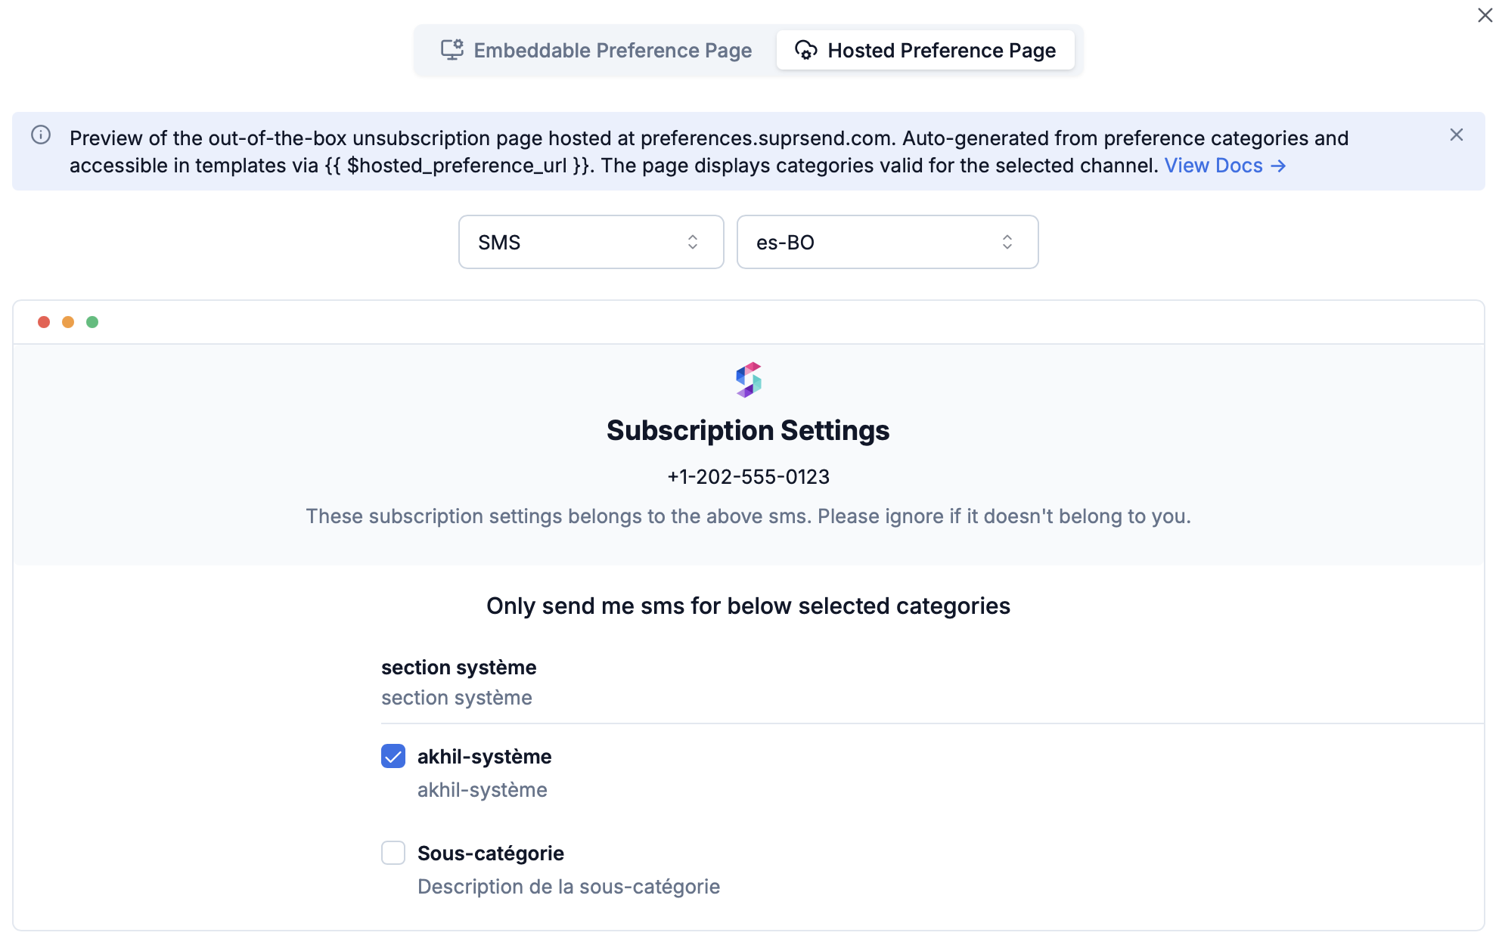Close the preview dialog
1502x948 pixels.
(1485, 16)
